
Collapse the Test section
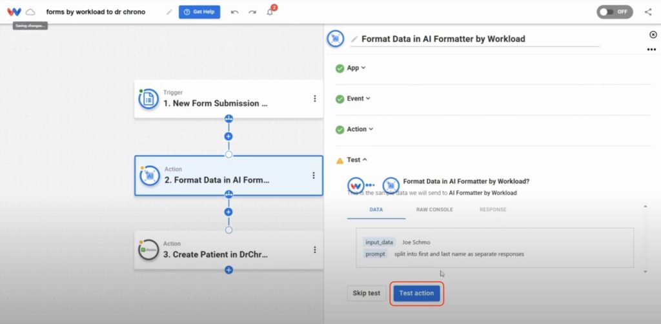click(x=356, y=160)
